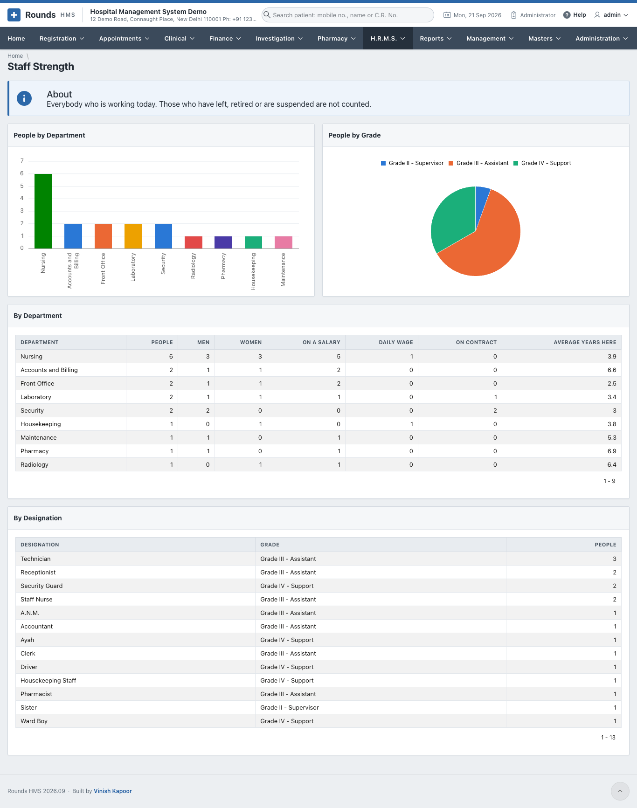Expand the Appointments menu
This screenshot has width=637, height=808.
click(x=124, y=38)
